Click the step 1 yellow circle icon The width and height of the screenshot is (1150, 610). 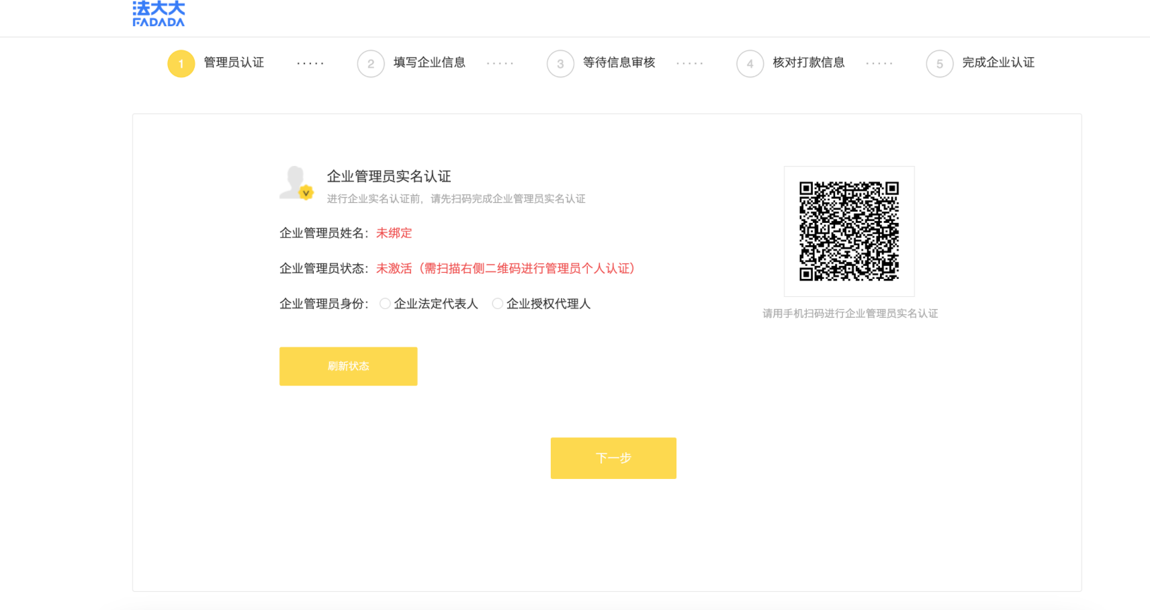pyautogui.click(x=181, y=64)
